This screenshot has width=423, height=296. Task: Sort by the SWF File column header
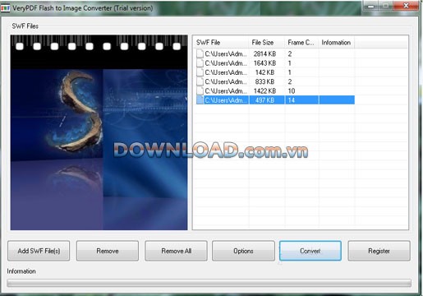pyautogui.click(x=222, y=43)
